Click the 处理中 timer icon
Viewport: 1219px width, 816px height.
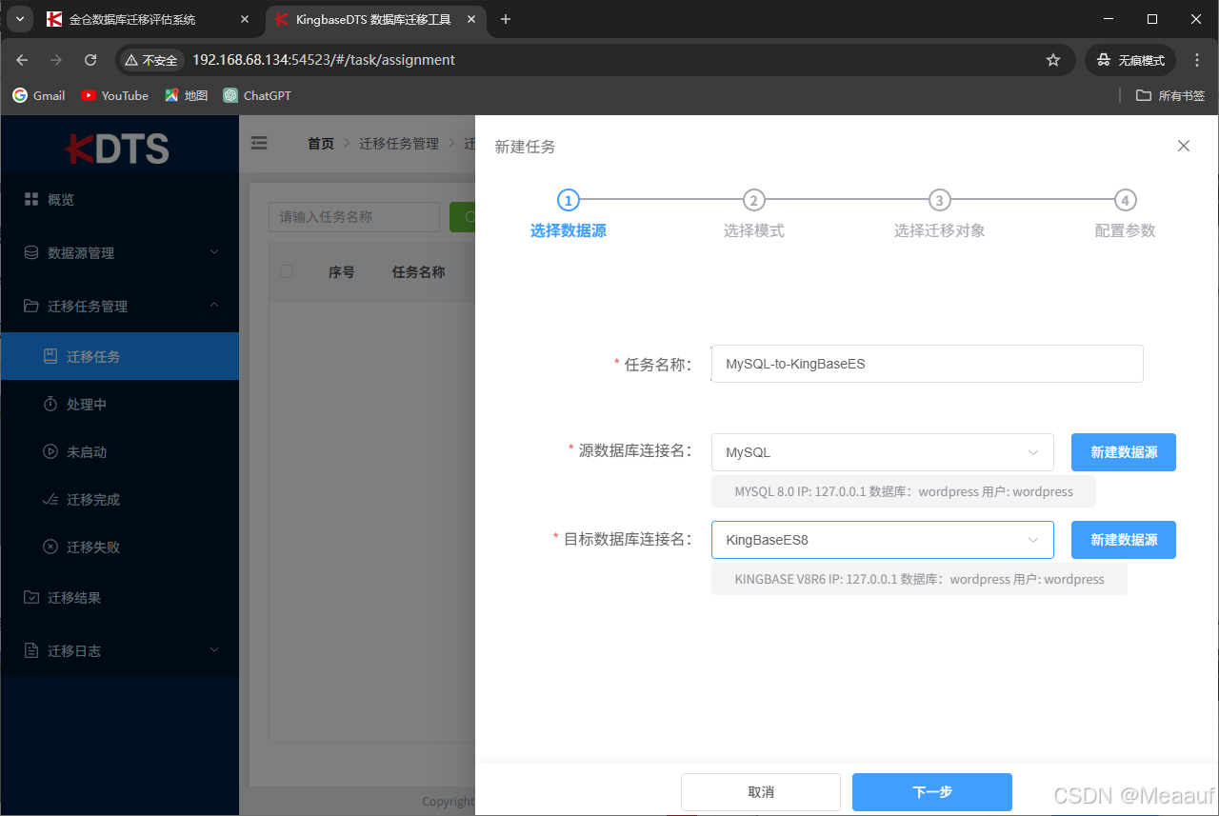[50, 405]
